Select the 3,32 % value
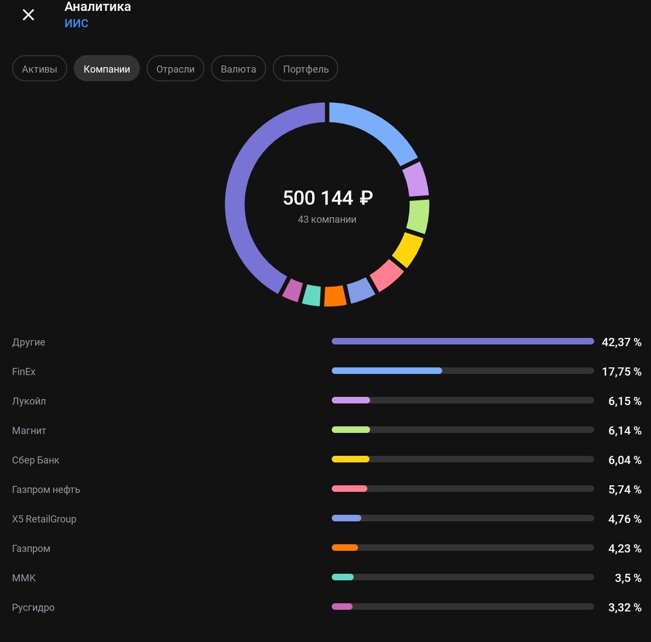651x642 pixels. (x=625, y=607)
